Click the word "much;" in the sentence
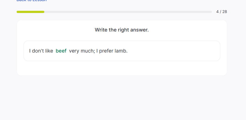The image size is (246, 120). coord(88,51)
